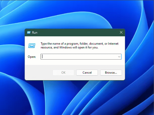
Task: Click the Browse... button
Action: (111, 73)
